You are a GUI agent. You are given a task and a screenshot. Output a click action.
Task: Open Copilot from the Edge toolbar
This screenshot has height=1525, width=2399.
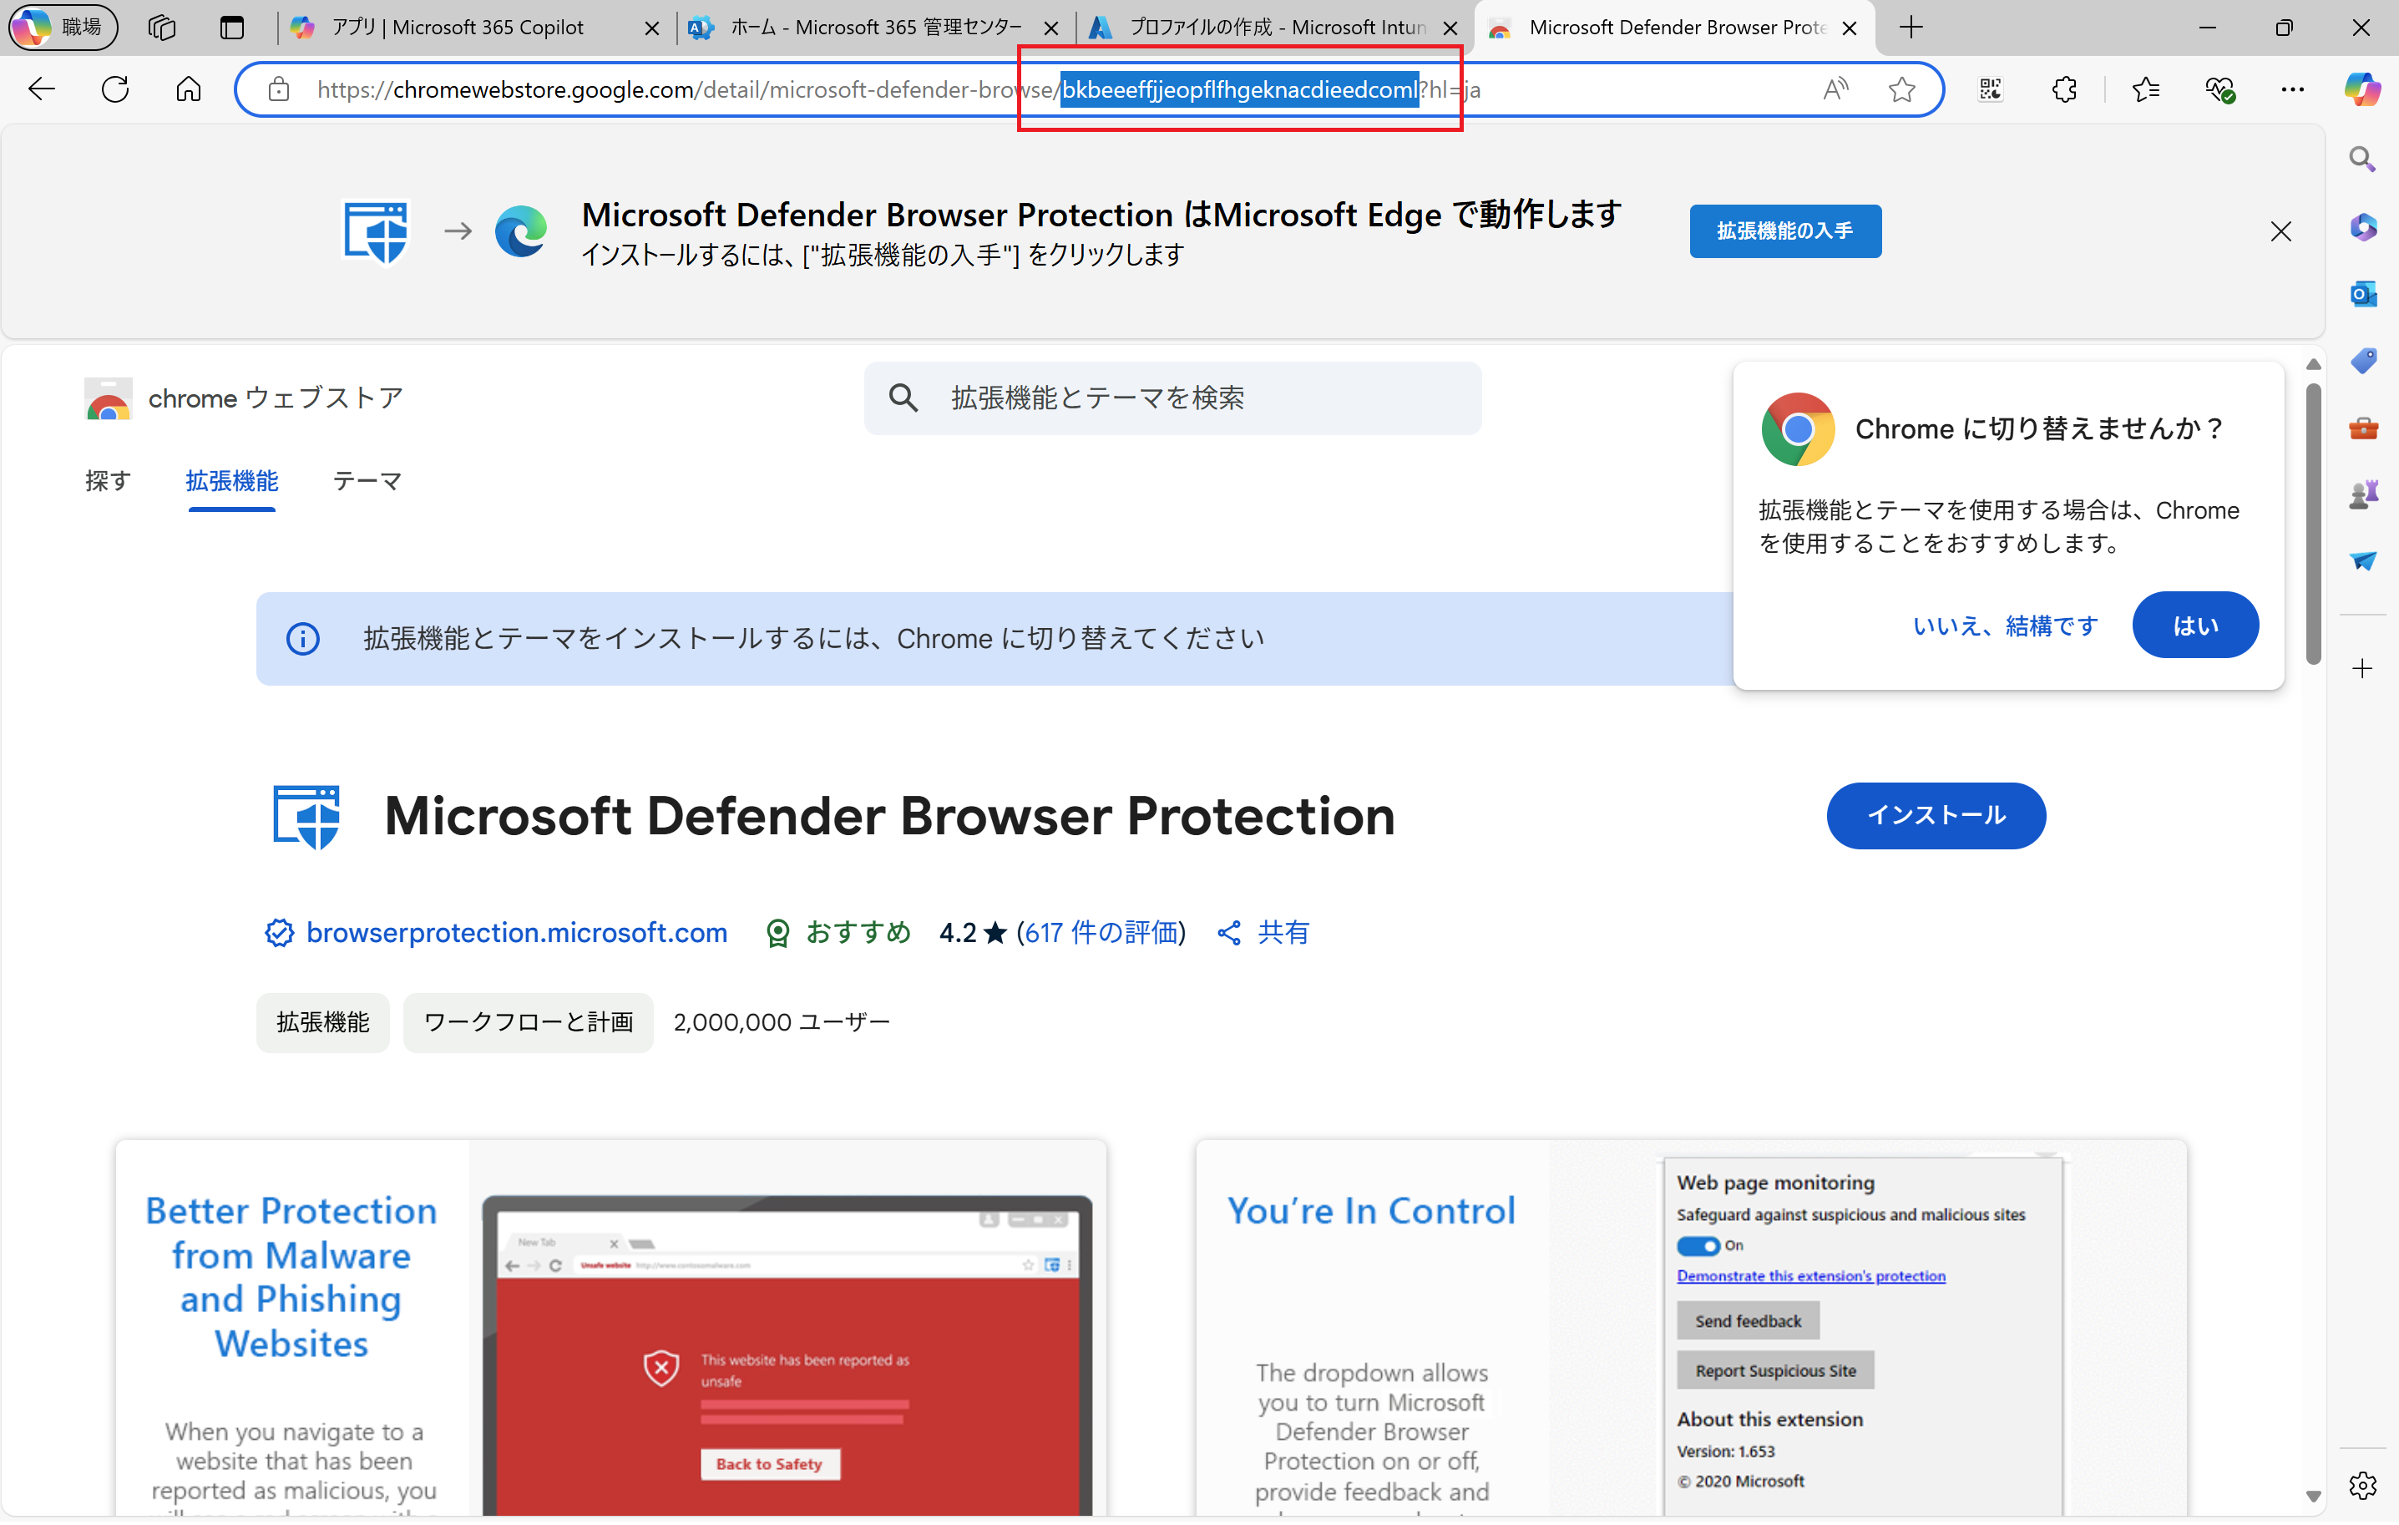[2363, 89]
